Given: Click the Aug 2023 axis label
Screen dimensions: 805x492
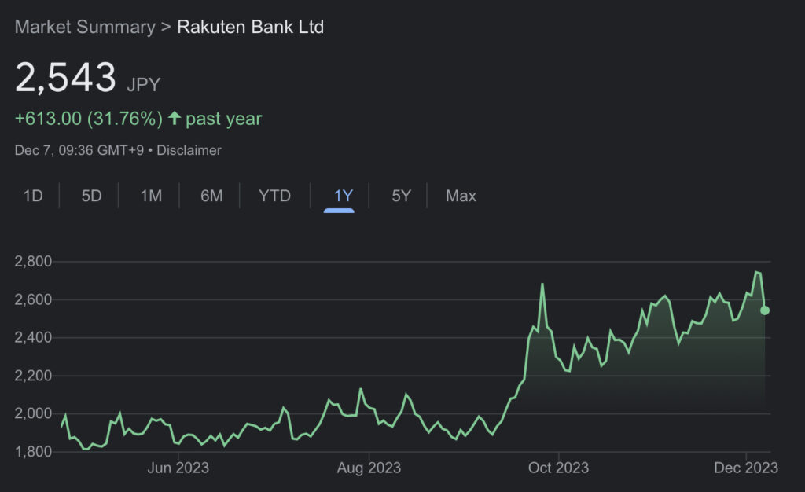Looking at the screenshot, I should (x=369, y=468).
